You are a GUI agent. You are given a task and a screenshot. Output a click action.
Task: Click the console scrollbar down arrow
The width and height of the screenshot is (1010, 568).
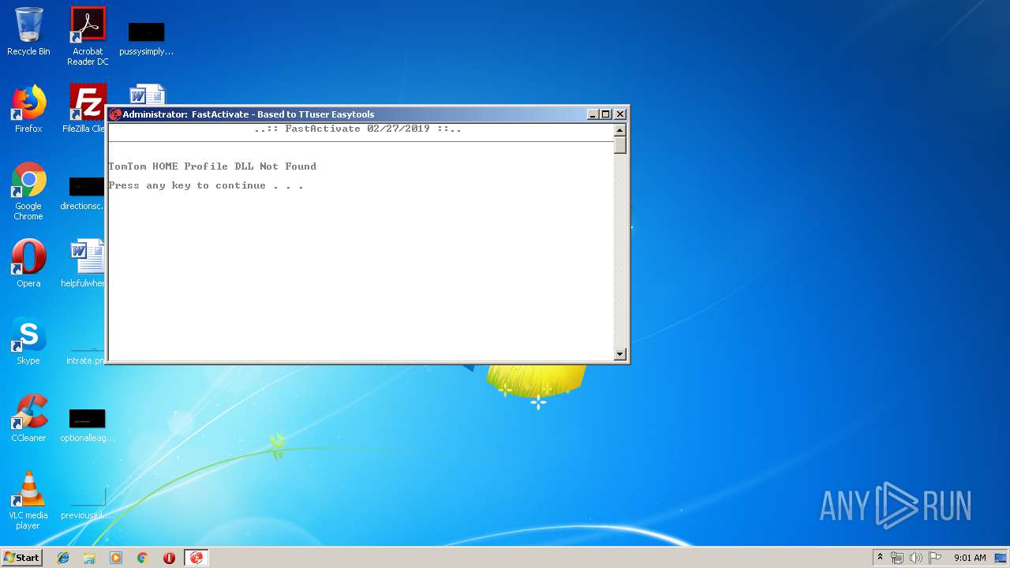(x=620, y=354)
